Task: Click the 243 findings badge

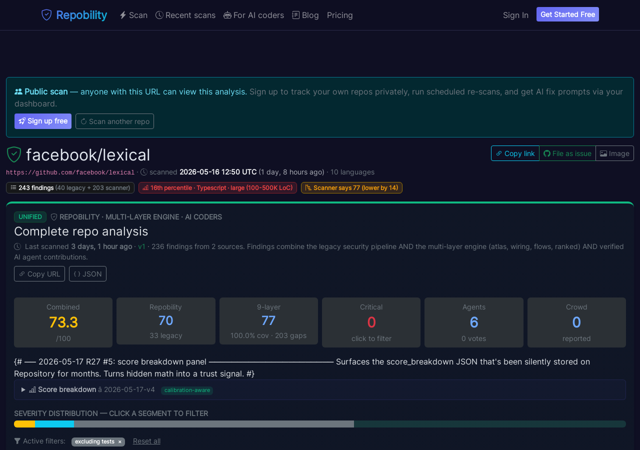Action: pyautogui.click(x=70, y=187)
